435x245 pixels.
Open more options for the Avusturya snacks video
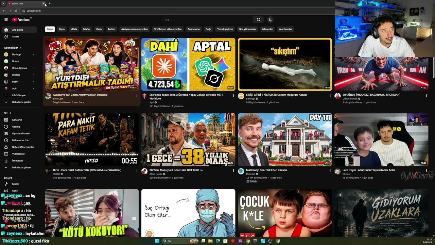click(137, 95)
